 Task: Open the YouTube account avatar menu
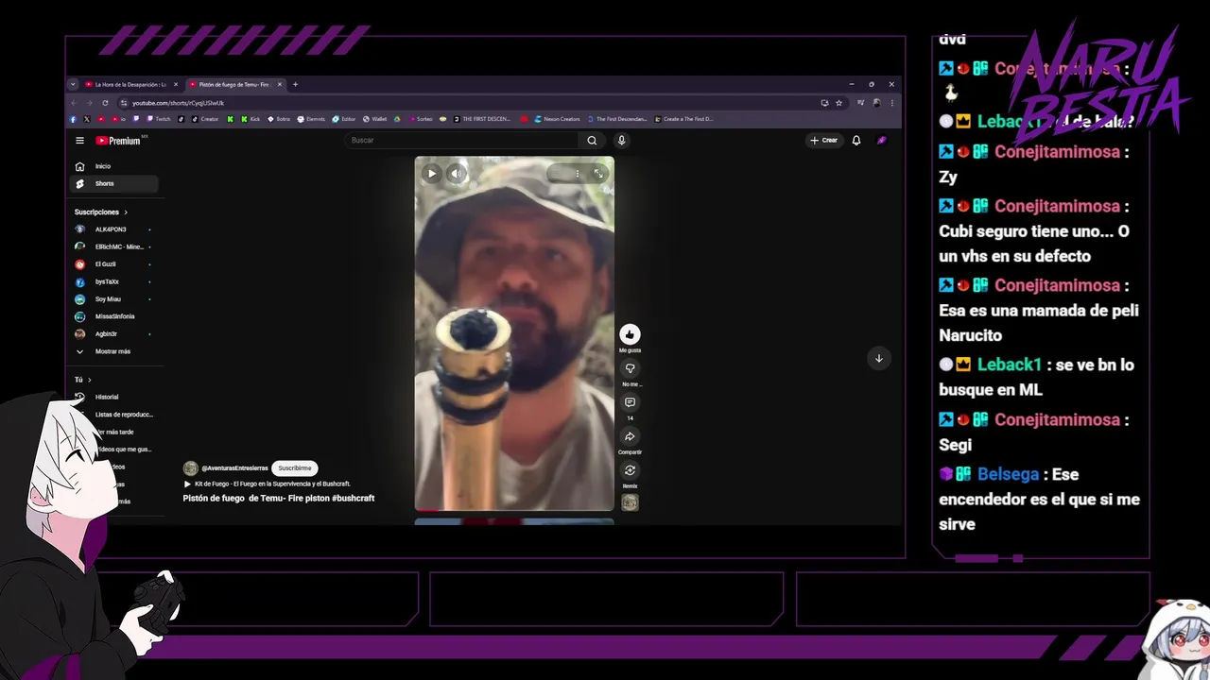pos(881,141)
